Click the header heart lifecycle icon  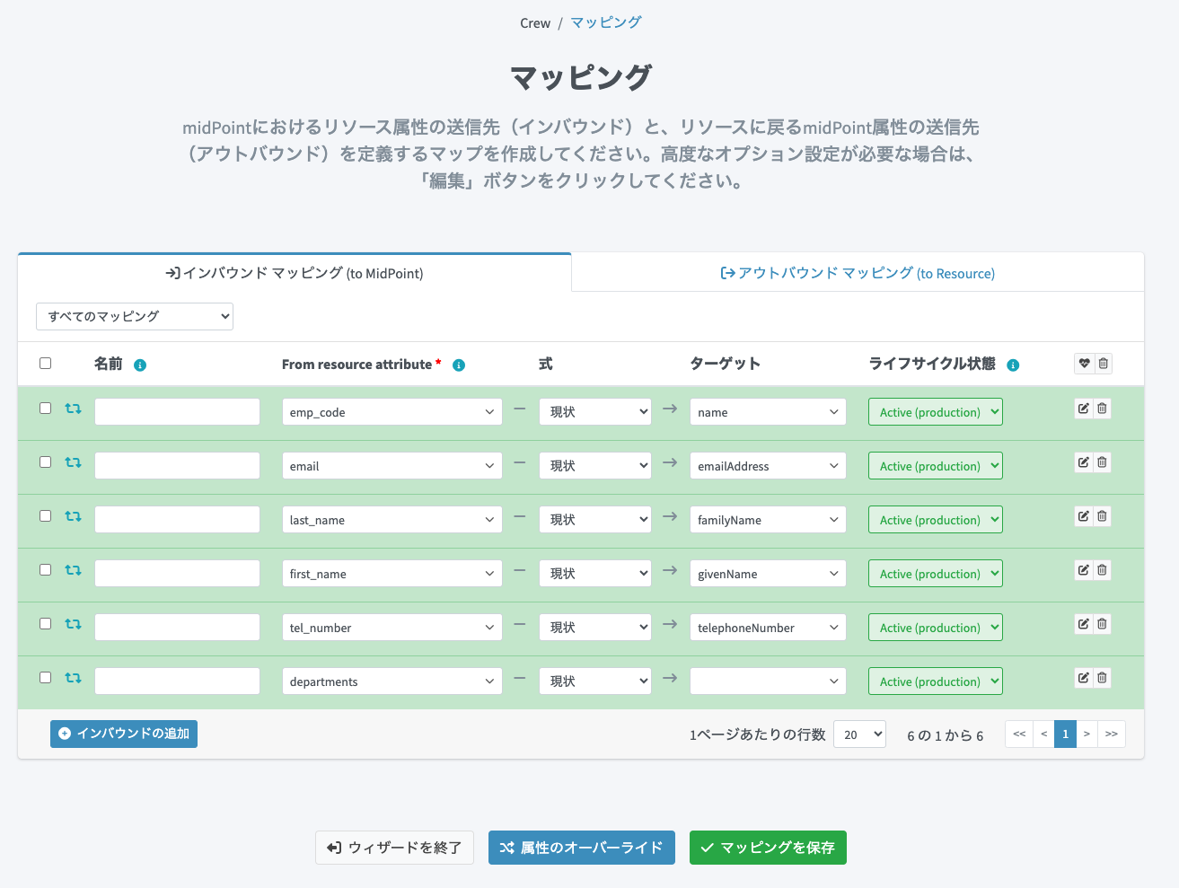(x=1085, y=364)
